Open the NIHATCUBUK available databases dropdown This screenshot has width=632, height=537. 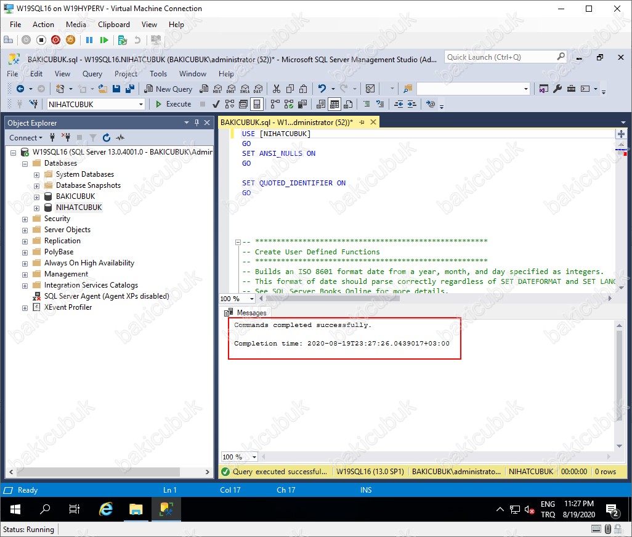(x=140, y=104)
